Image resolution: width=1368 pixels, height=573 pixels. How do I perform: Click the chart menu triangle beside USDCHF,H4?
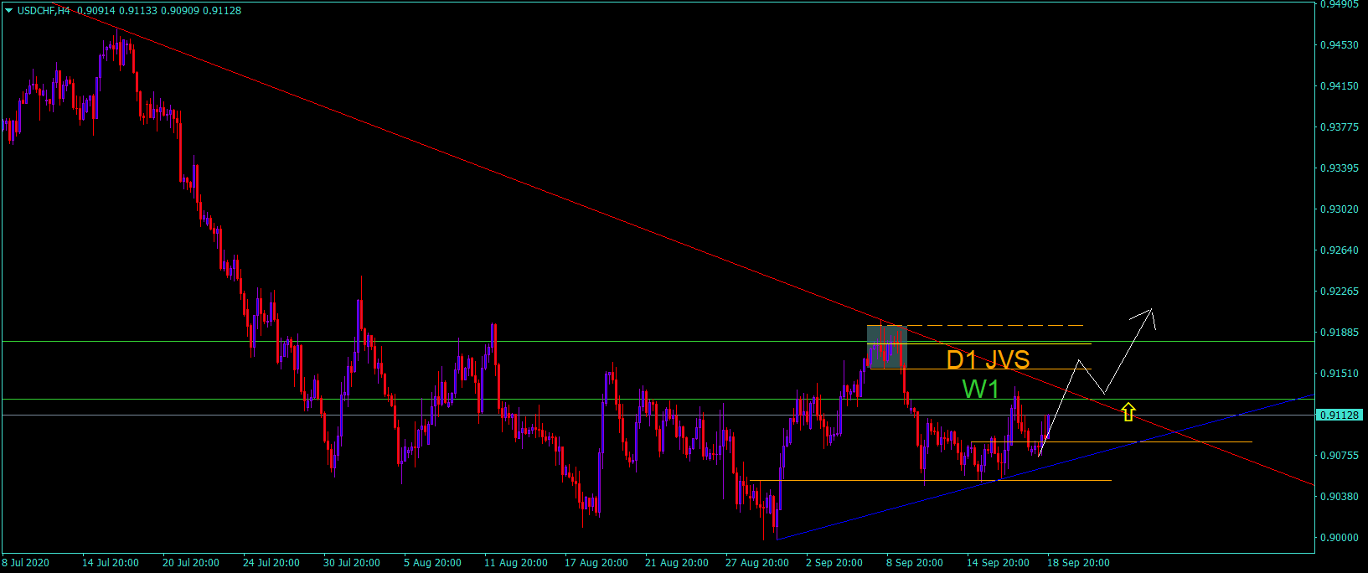tap(8, 11)
